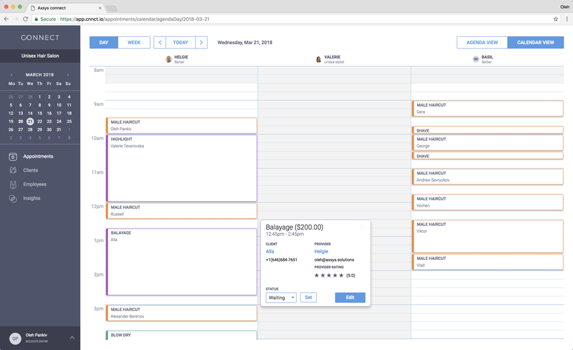Go to next day with right arrow
Image resolution: width=573 pixels, height=350 pixels.
(x=202, y=42)
